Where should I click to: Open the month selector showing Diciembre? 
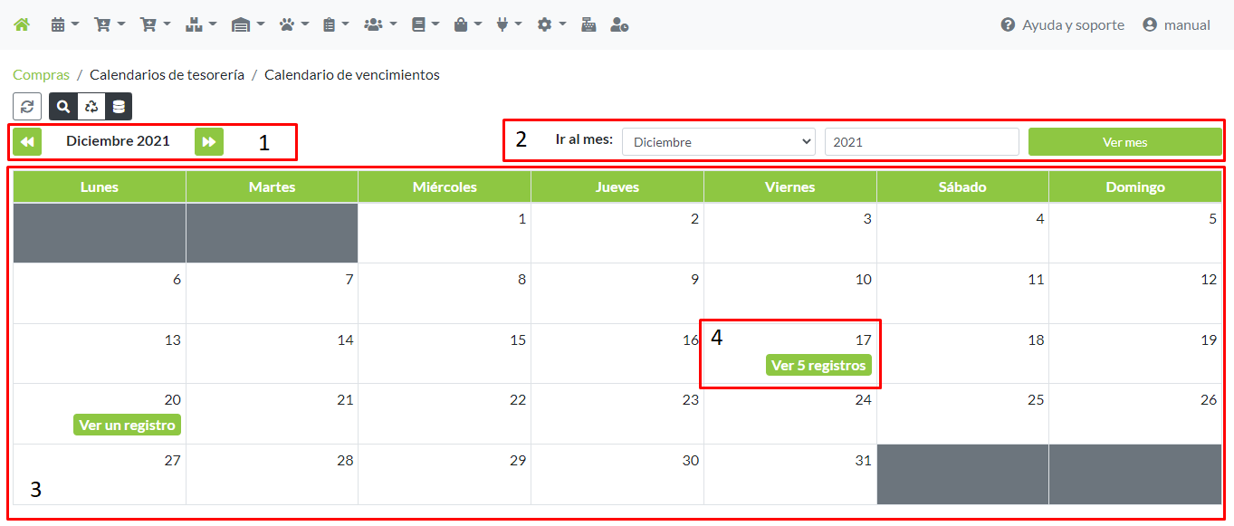(718, 142)
